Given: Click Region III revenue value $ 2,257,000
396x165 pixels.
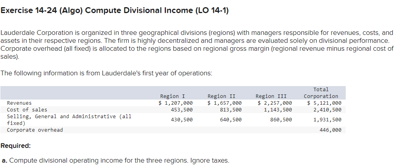Looking at the screenshot, I should pos(275,103).
